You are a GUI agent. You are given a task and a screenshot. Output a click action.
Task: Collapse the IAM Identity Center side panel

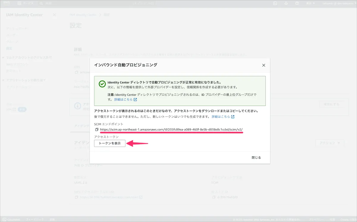(x=54, y=15)
